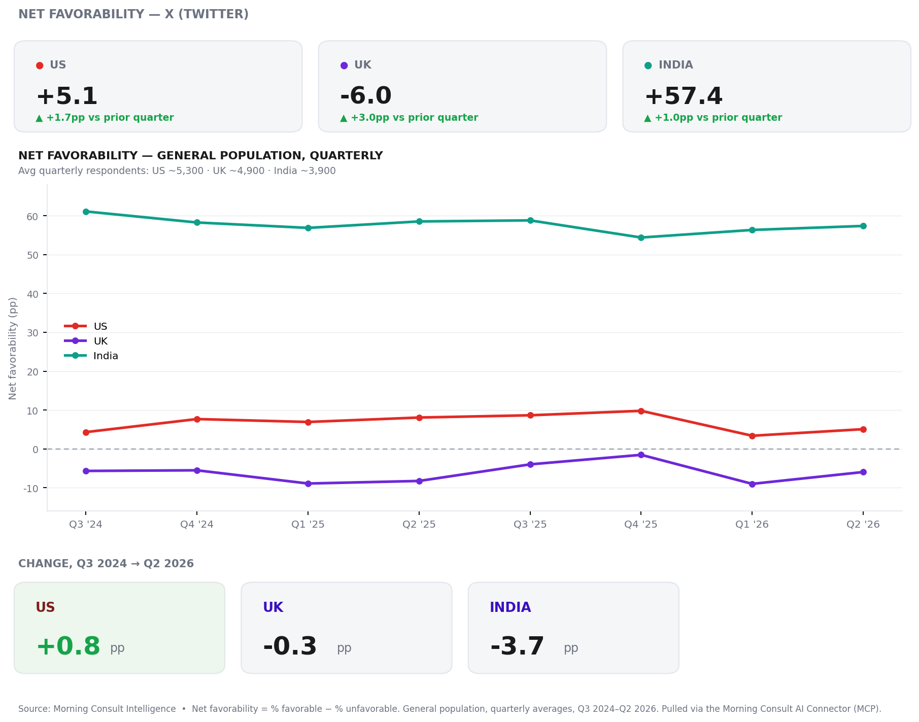Click '+1.7pp vs prior quarter' in US card
This screenshot has height=722, width=919.
110,118
